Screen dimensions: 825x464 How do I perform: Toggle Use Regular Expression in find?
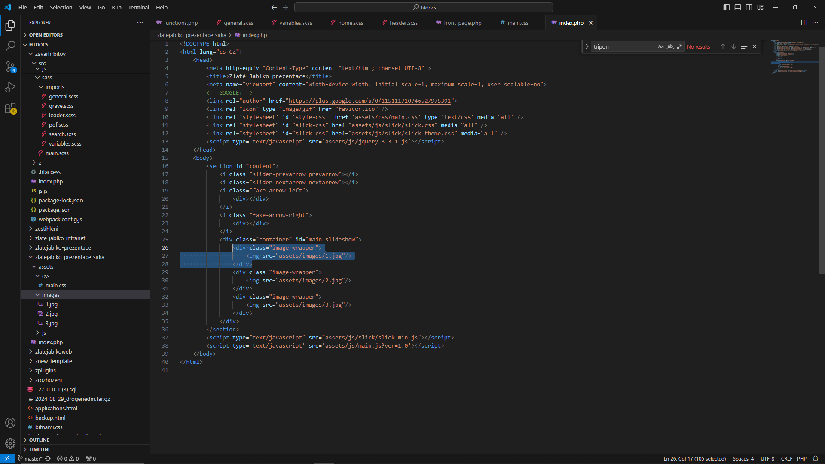coord(680,46)
